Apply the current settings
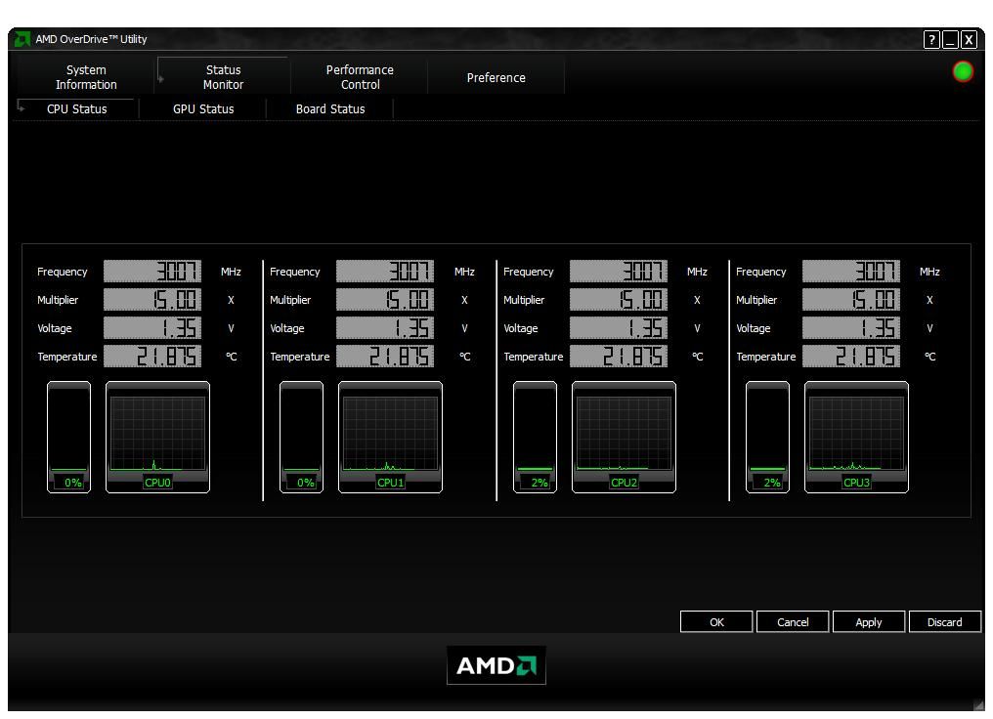993x719 pixels. 868,621
